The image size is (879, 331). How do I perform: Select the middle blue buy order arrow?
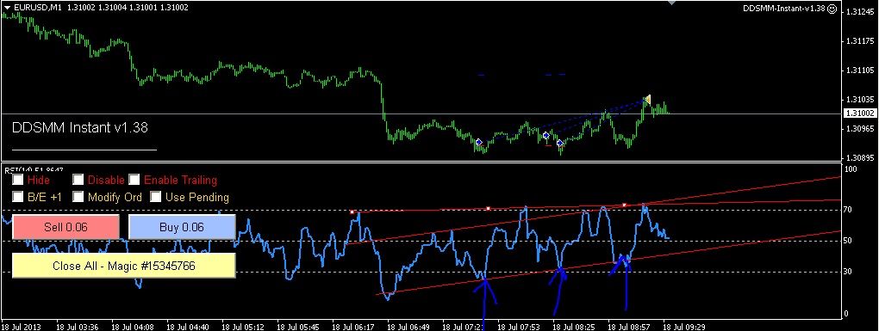click(546, 135)
